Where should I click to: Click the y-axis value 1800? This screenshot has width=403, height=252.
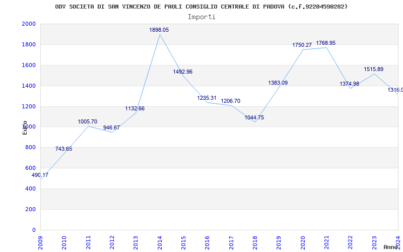[x=29, y=45]
